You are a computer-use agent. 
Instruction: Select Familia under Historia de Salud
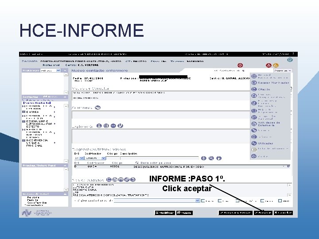pyautogui.click(x=32, y=200)
